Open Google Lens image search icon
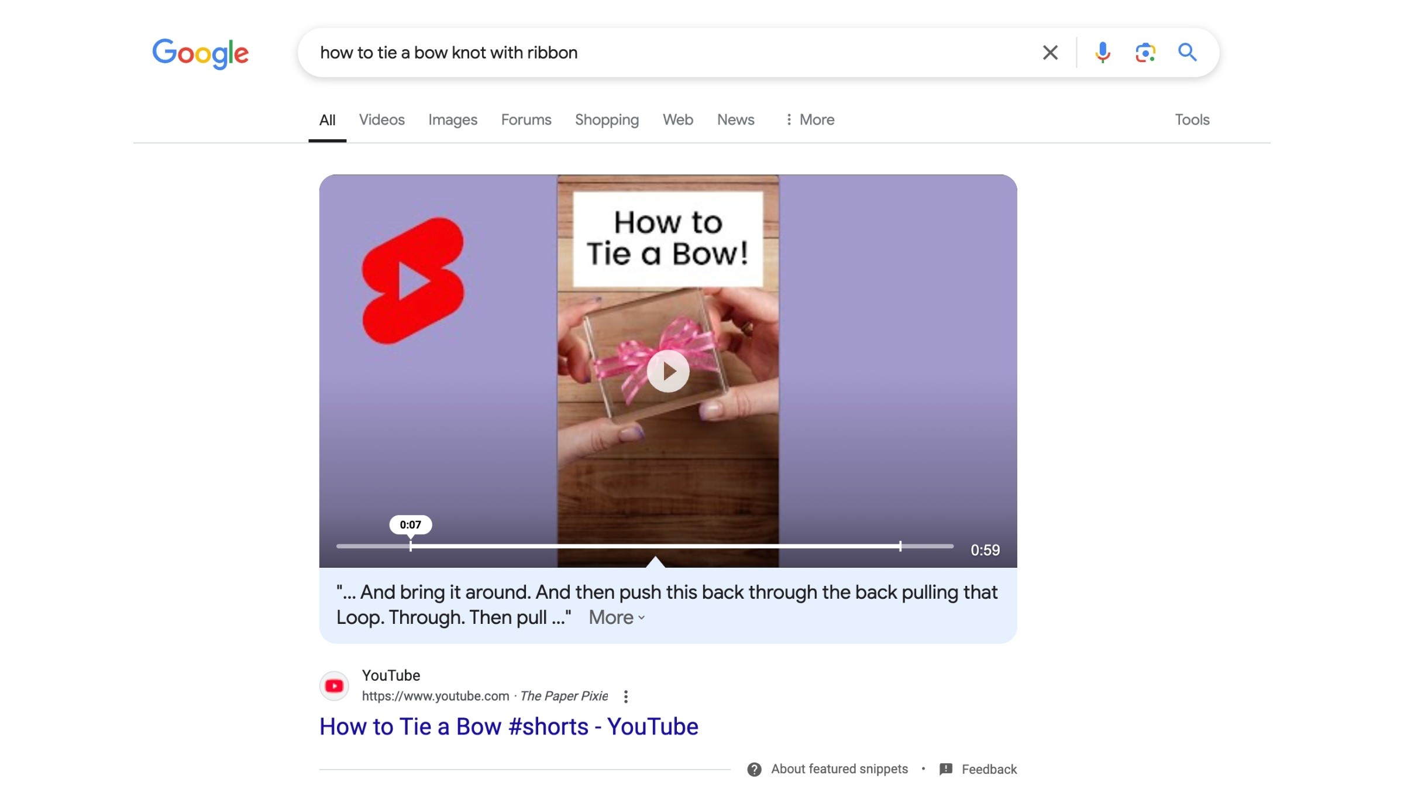The image size is (1404, 786). pyautogui.click(x=1145, y=53)
